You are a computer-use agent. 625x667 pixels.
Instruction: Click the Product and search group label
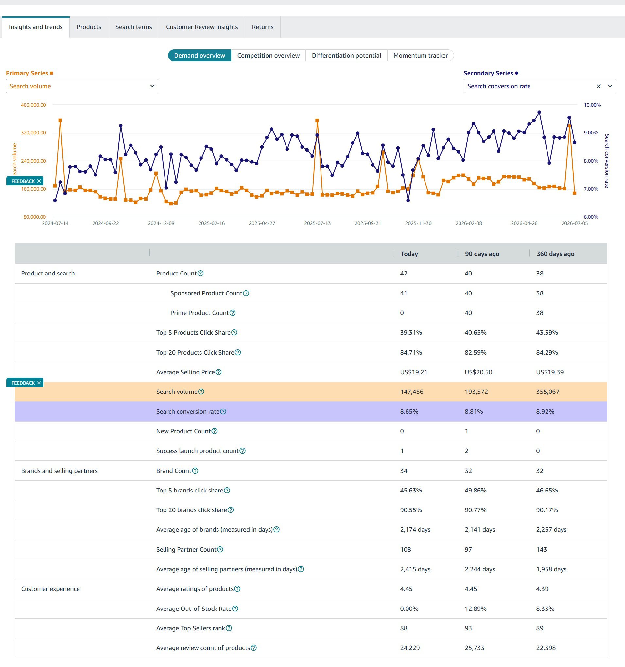pos(48,274)
